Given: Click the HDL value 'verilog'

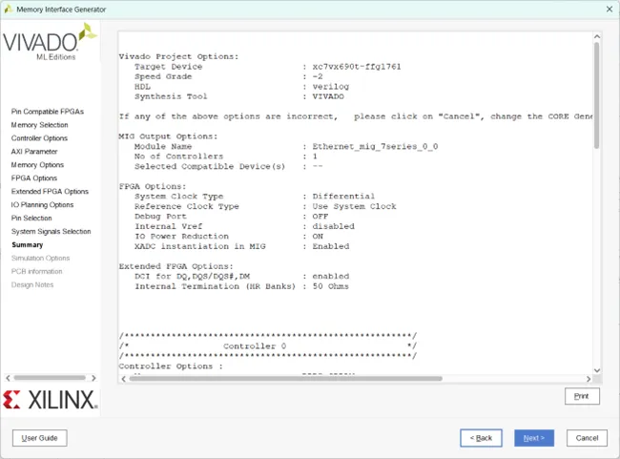Looking at the screenshot, I should click(x=331, y=87).
